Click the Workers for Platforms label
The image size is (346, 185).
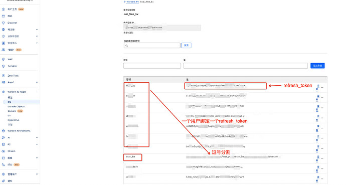pyautogui.click(x=19, y=131)
